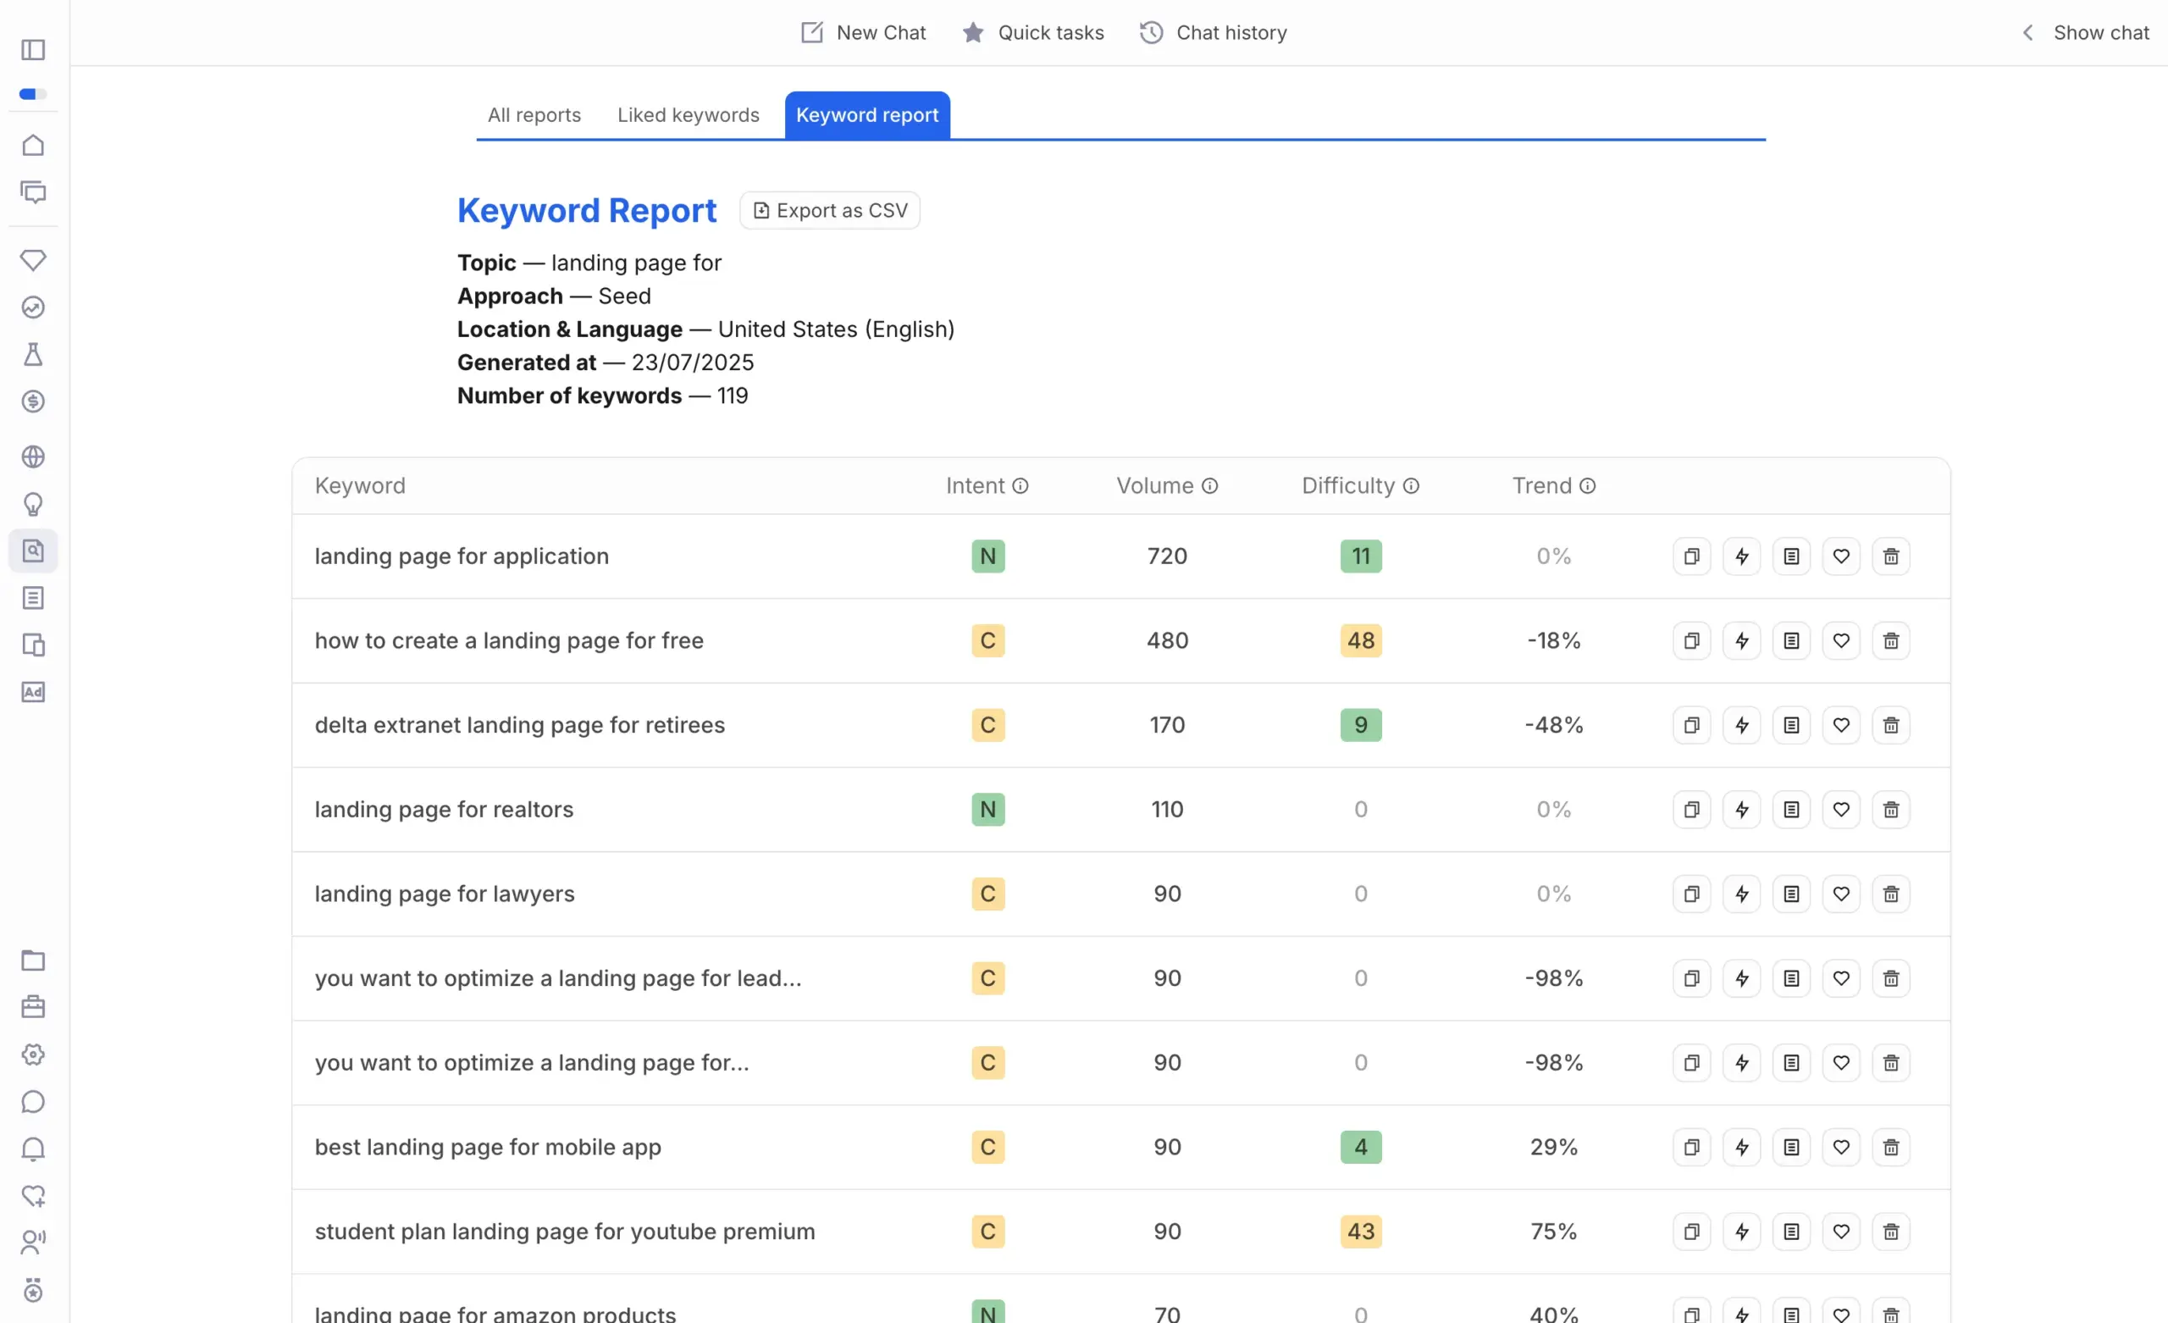The width and height of the screenshot is (2168, 1323).
Task: Export the keyword report as CSV
Action: (x=828, y=209)
